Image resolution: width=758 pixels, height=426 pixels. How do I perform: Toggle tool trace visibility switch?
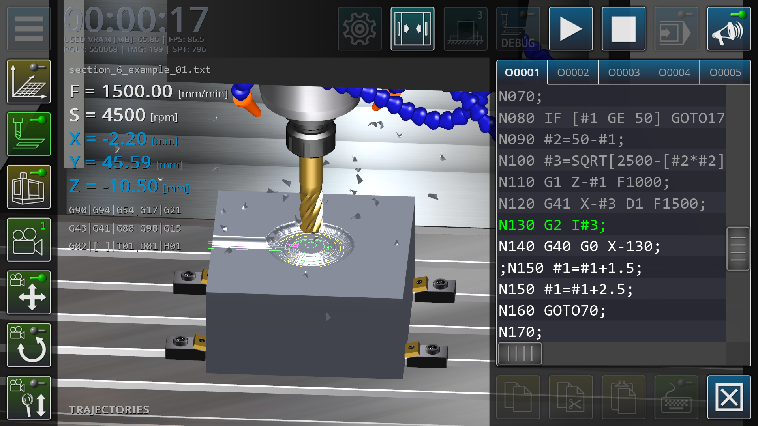tap(29, 134)
